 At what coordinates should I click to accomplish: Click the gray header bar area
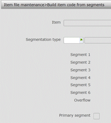pyautogui.click(x=56, y=5)
